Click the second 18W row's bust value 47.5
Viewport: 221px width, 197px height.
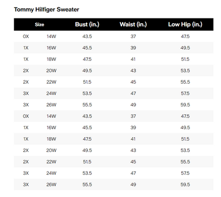tap(87, 139)
